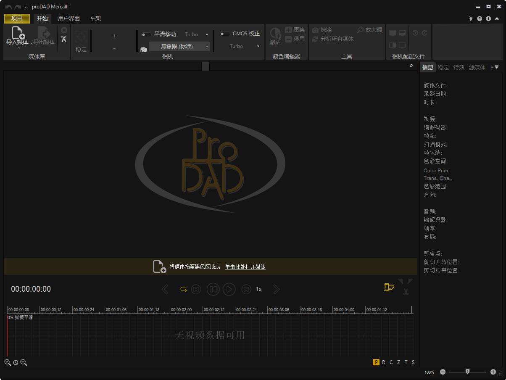Viewport: 506px width, 380px height.
Task: Switch to the Start (开始) tab
Action: pyautogui.click(x=42, y=18)
